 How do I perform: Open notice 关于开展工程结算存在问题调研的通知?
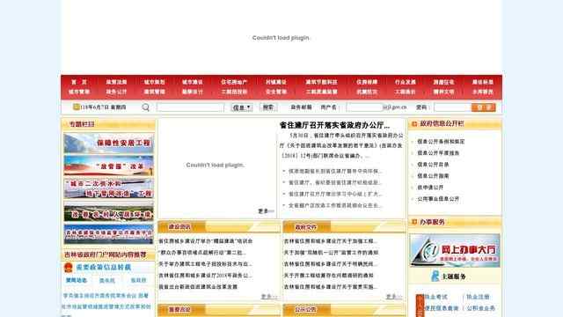coord(328,276)
